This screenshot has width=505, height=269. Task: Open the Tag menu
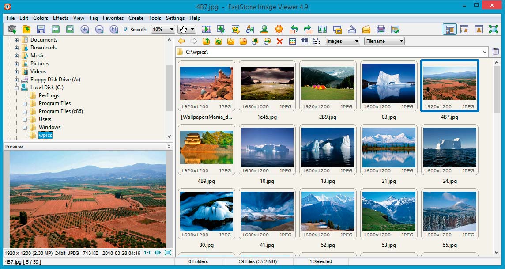94,18
